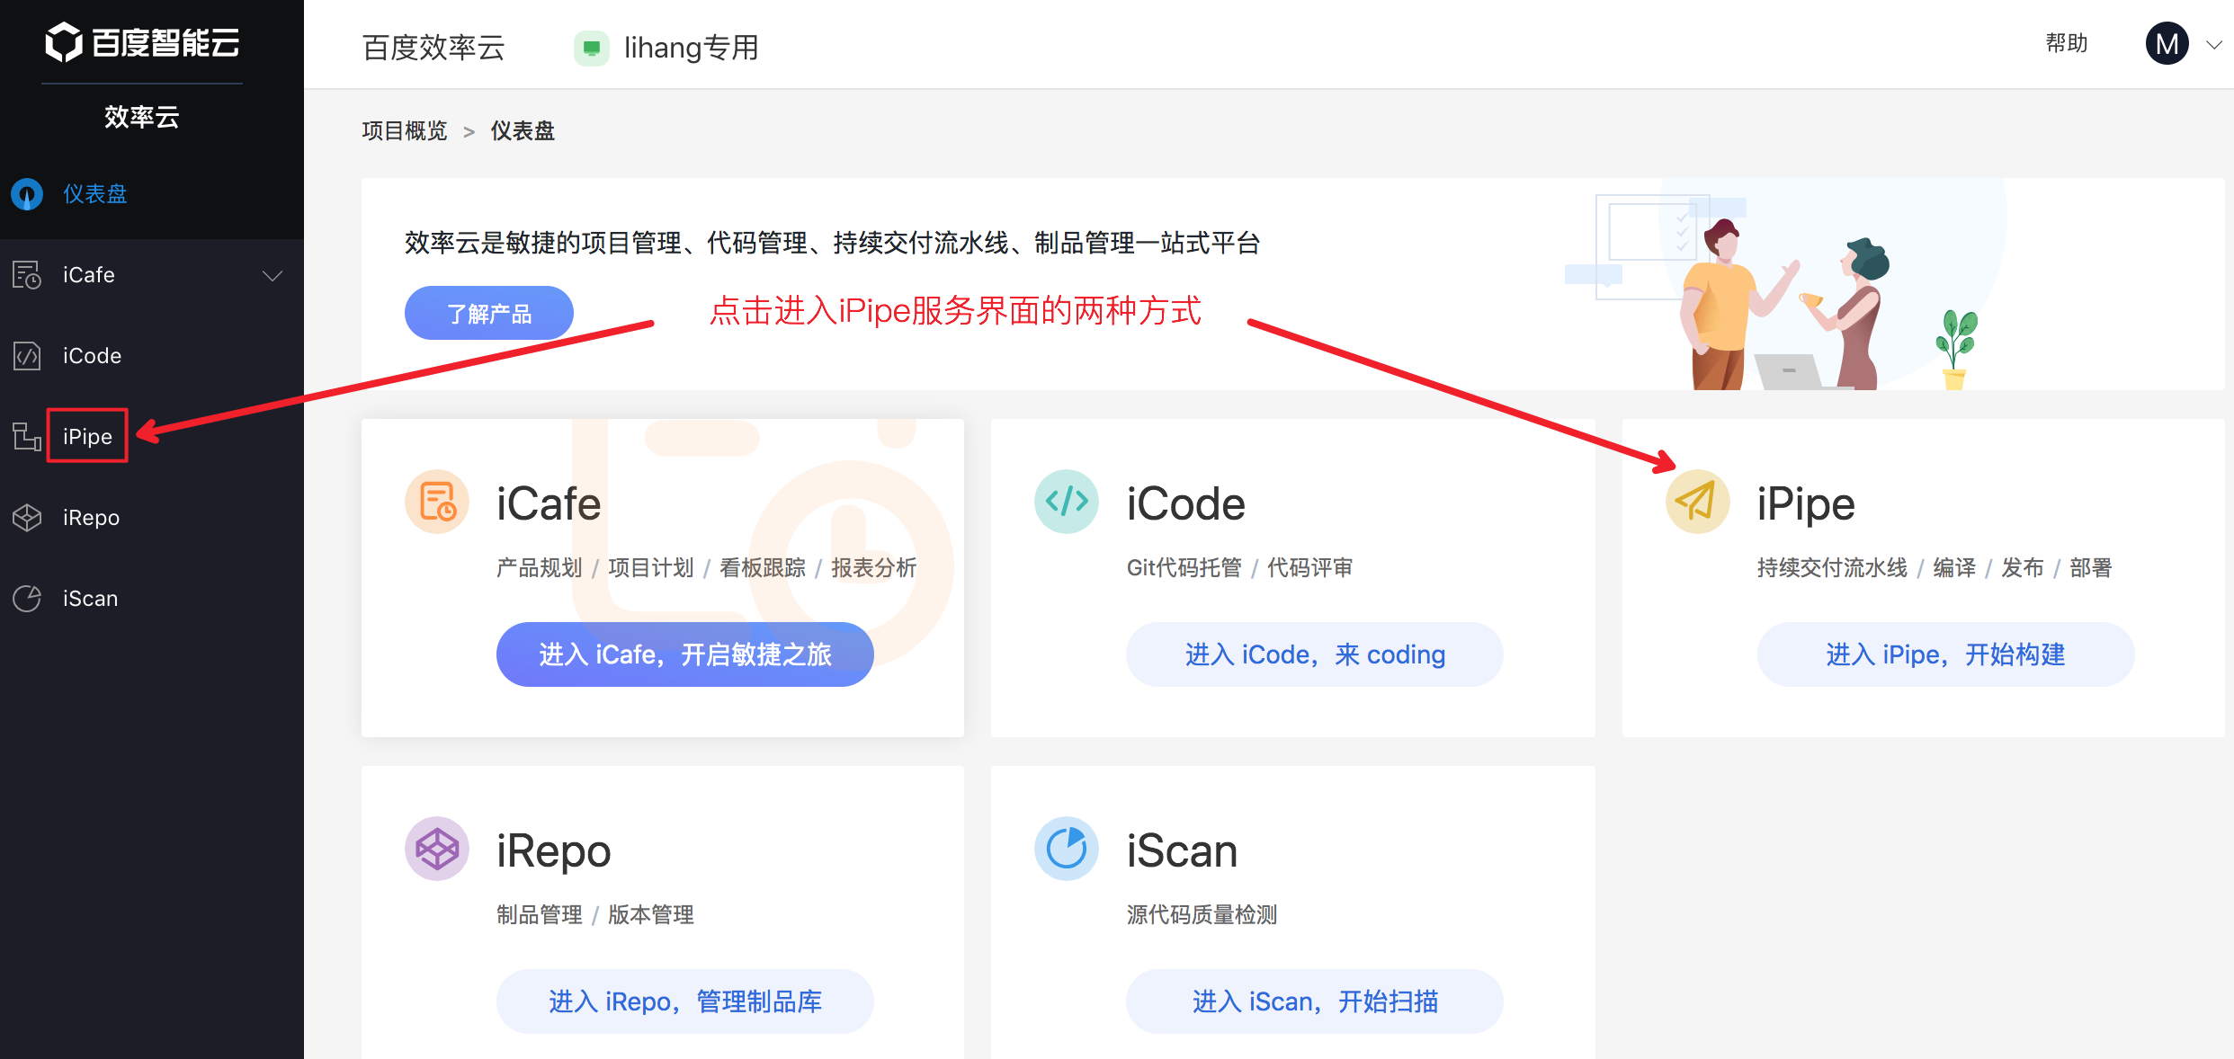Click the iCafe sidebar icon

(27, 275)
